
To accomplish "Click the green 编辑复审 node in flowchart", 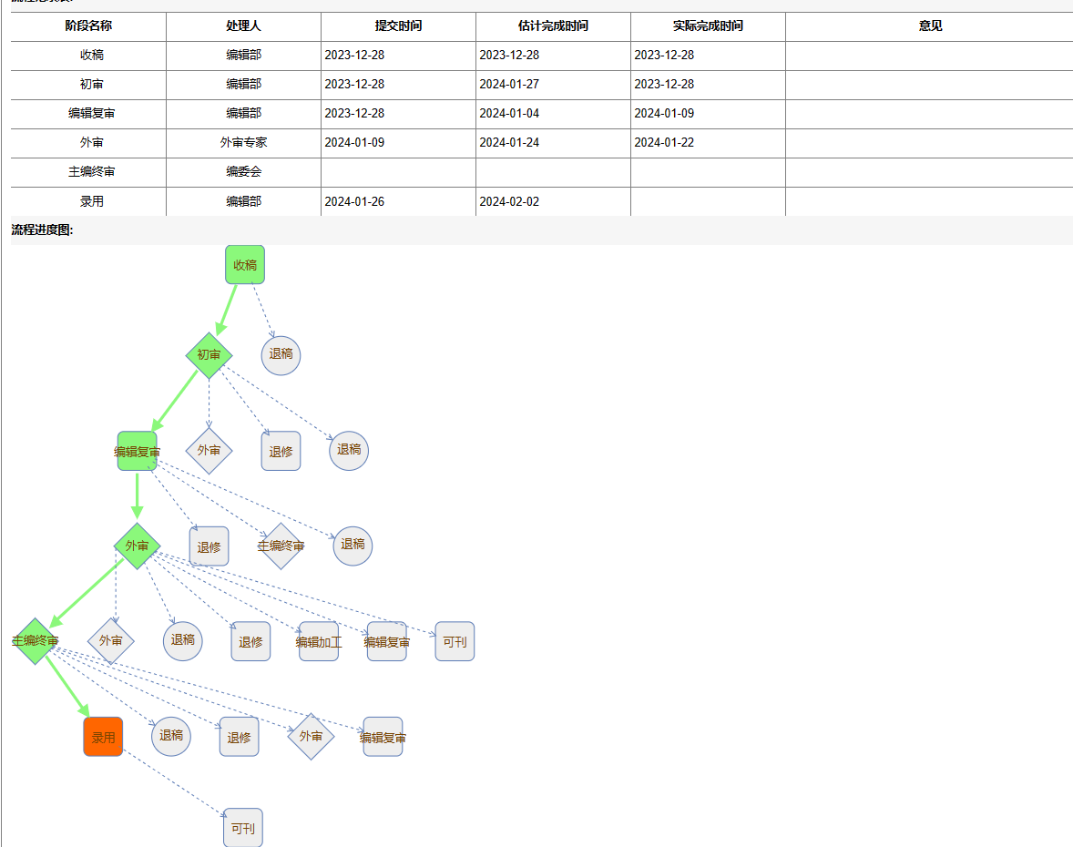I will pos(138,452).
